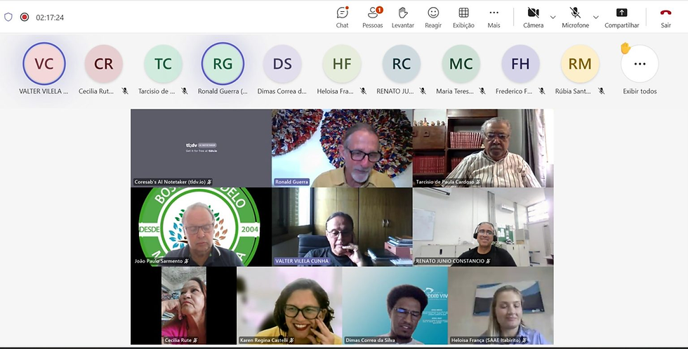Start sharing with Compartilhar button
The image size is (688, 349).
pyautogui.click(x=622, y=18)
